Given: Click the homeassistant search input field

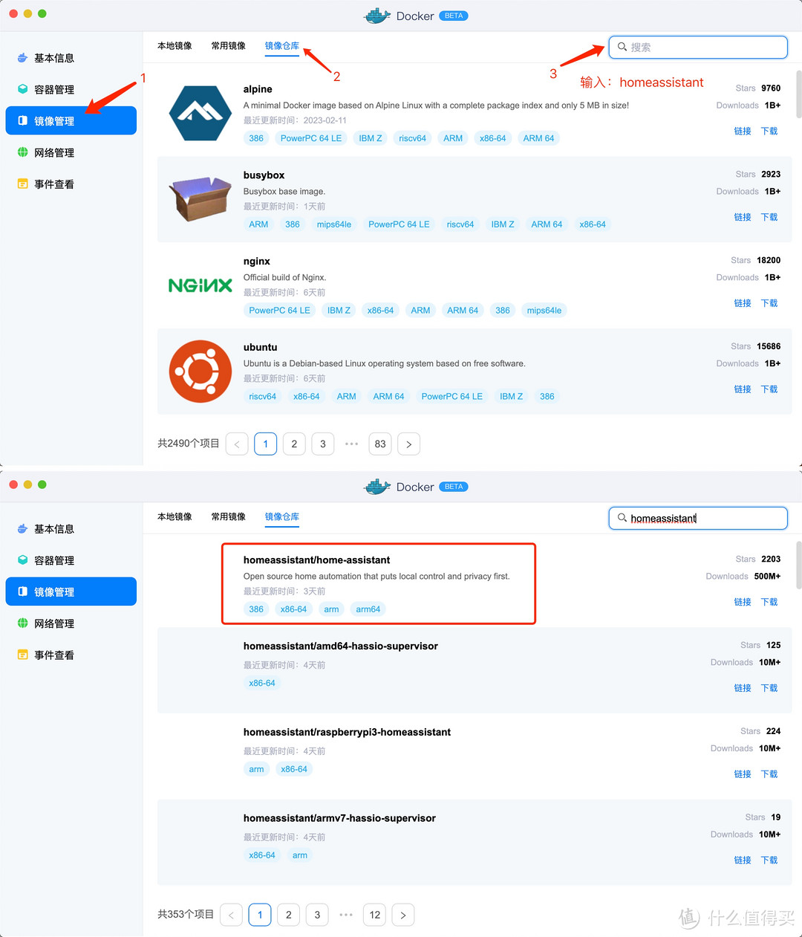Looking at the screenshot, I should pyautogui.click(x=698, y=518).
